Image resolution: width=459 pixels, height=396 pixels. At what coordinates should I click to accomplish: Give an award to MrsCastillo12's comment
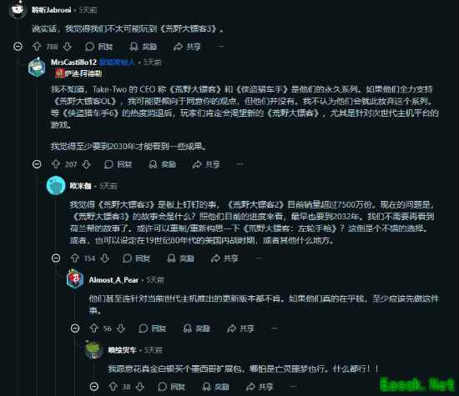tap(163, 164)
